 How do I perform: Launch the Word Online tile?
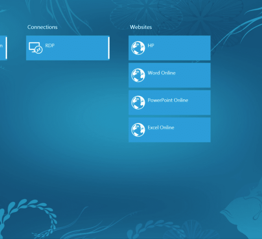(169, 75)
